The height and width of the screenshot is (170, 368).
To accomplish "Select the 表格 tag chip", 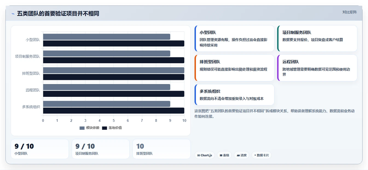I will [224, 155].
